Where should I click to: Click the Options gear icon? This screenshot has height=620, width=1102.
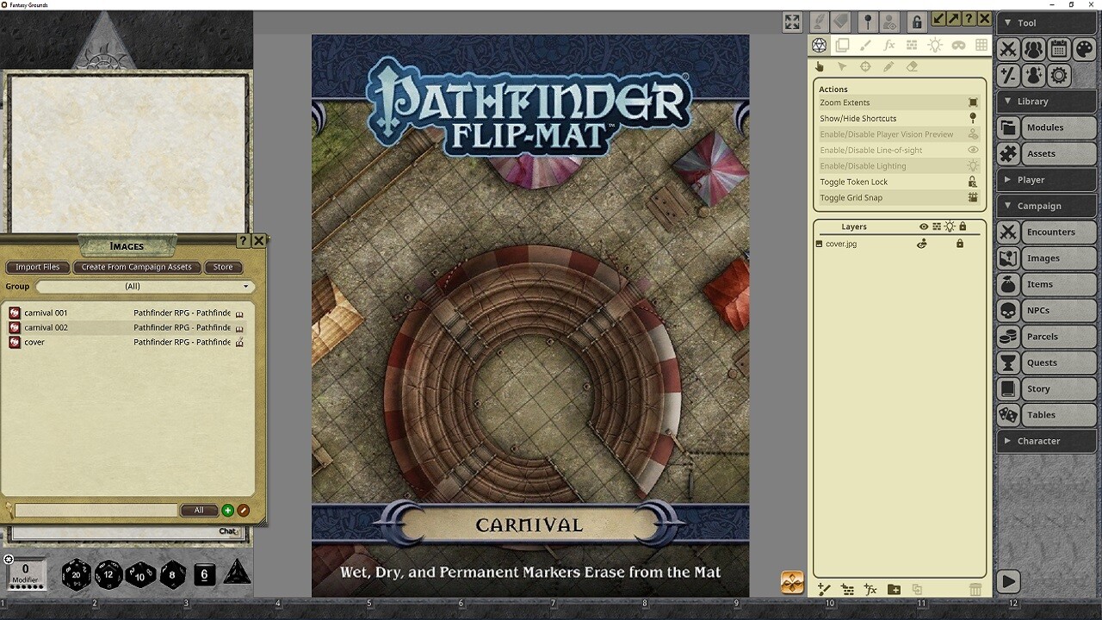[1059, 76]
